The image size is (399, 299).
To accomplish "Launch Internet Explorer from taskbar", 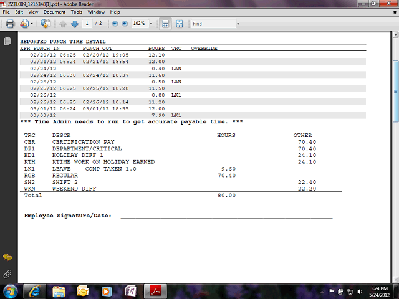I will click(35, 292).
